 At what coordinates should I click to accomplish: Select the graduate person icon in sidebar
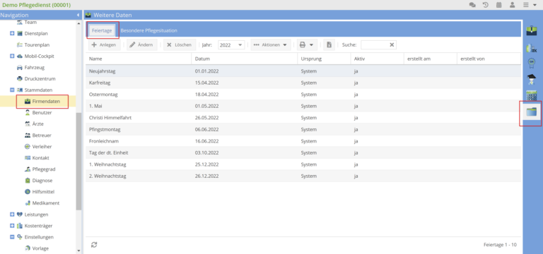531,79
